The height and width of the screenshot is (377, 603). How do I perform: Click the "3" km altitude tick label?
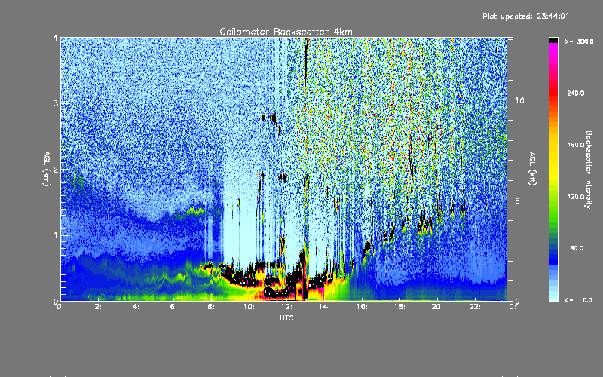coord(56,103)
